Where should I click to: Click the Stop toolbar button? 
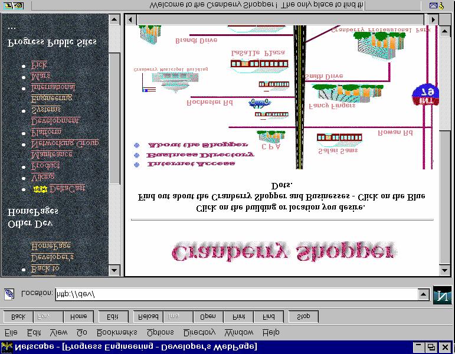(303, 317)
